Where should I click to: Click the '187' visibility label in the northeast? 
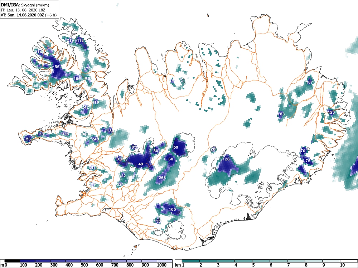310,82
